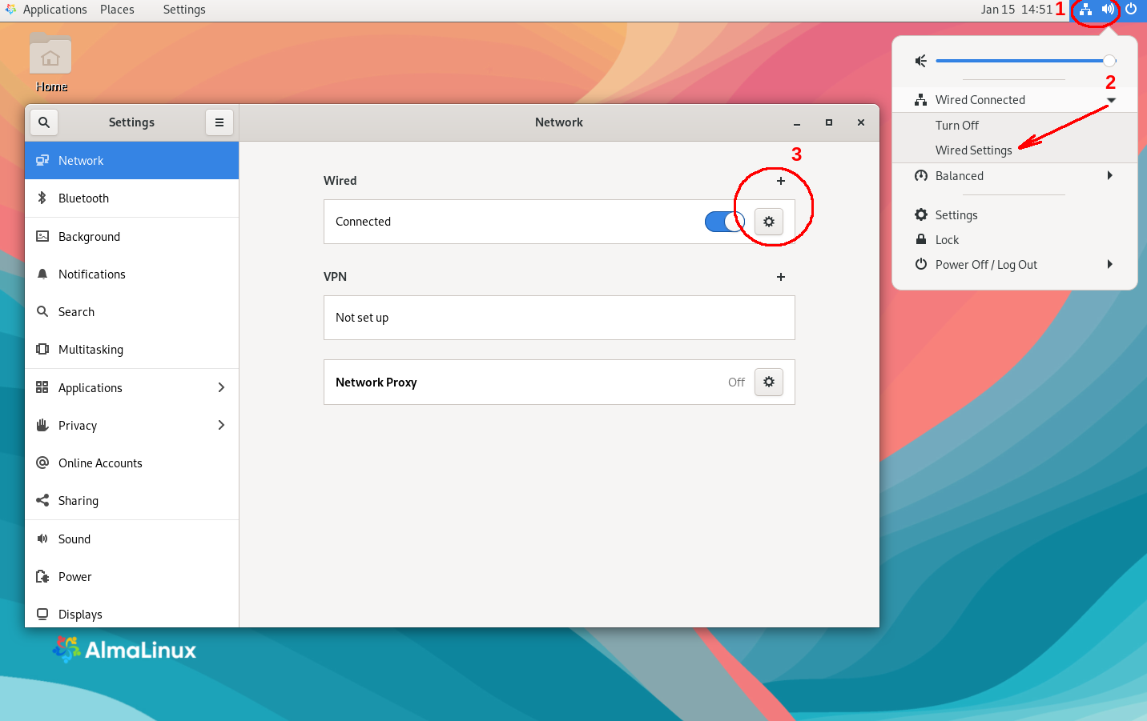Click Wired Settings in the system menu
Image resolution: width=1147 pixels, height=721 pixels.
tap(973, 150)
